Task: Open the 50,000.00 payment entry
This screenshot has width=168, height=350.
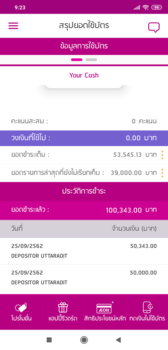Action: click(84, 278)
